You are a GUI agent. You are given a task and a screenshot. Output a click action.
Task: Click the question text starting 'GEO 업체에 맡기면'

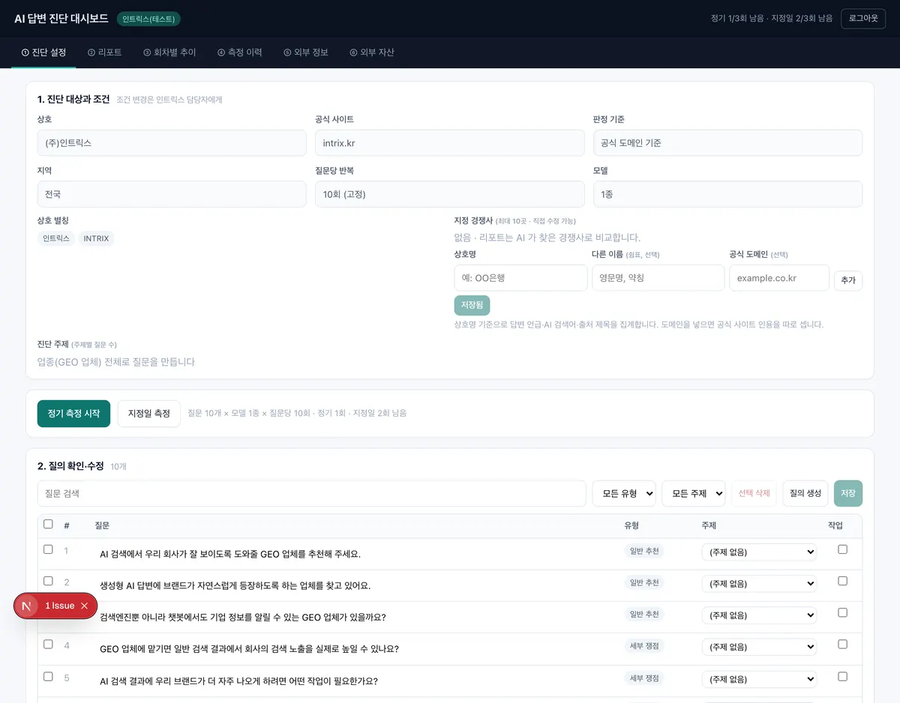pos(249,649)
